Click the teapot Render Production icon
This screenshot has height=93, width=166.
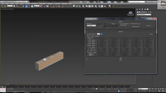pyautogui.click(x=105, y=6)
